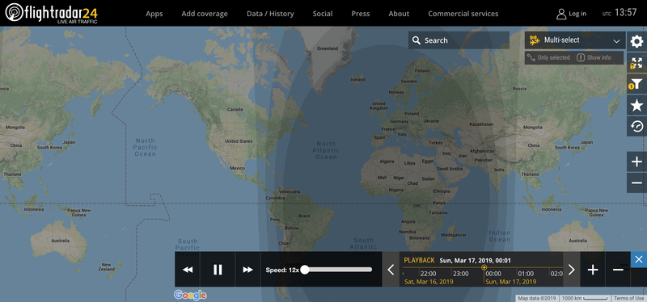Click the 1000 km map scale
The image size is (647, 302).
(584, 298)
